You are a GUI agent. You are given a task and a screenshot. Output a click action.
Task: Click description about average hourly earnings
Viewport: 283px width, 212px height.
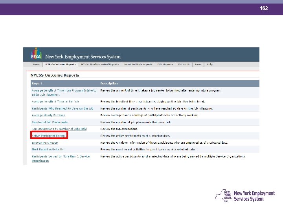tap(149, 115)
